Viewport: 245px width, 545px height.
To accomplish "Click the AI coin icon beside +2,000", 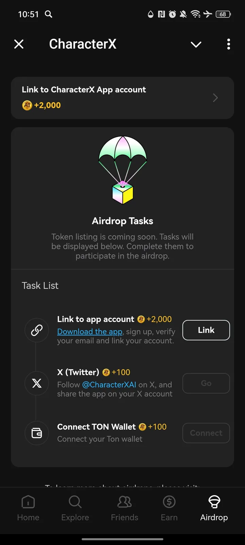I will 27,105.
